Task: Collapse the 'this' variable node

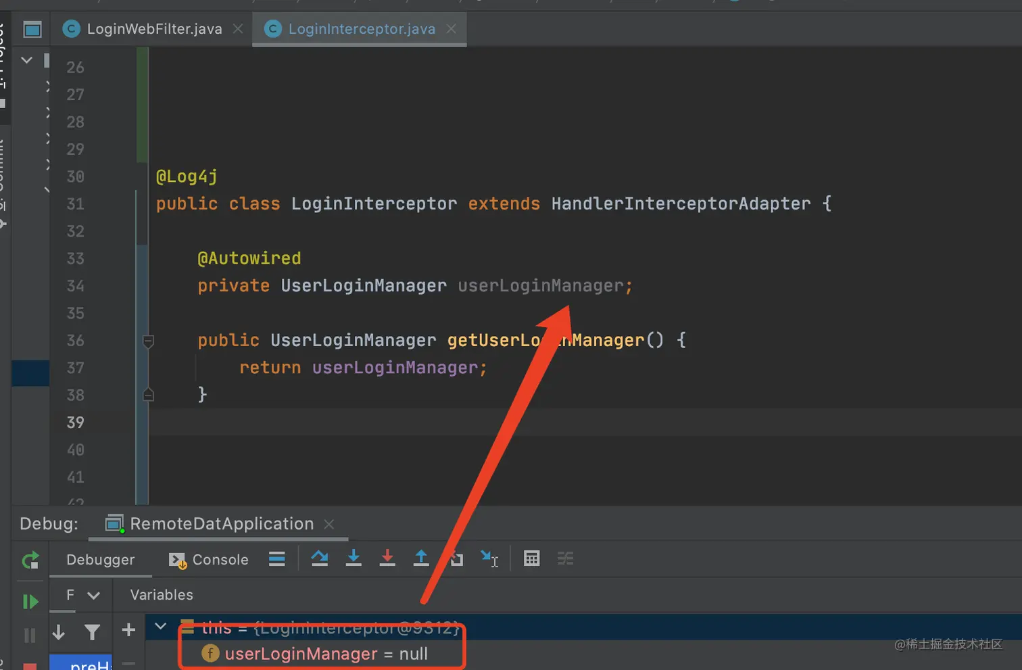Action: 161,626
